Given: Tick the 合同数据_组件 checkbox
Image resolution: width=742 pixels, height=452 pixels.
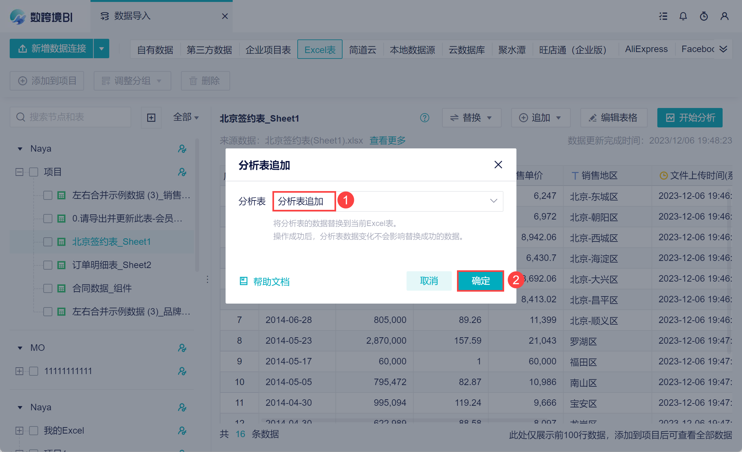Looking at the screenshot, I should (48, 288).
